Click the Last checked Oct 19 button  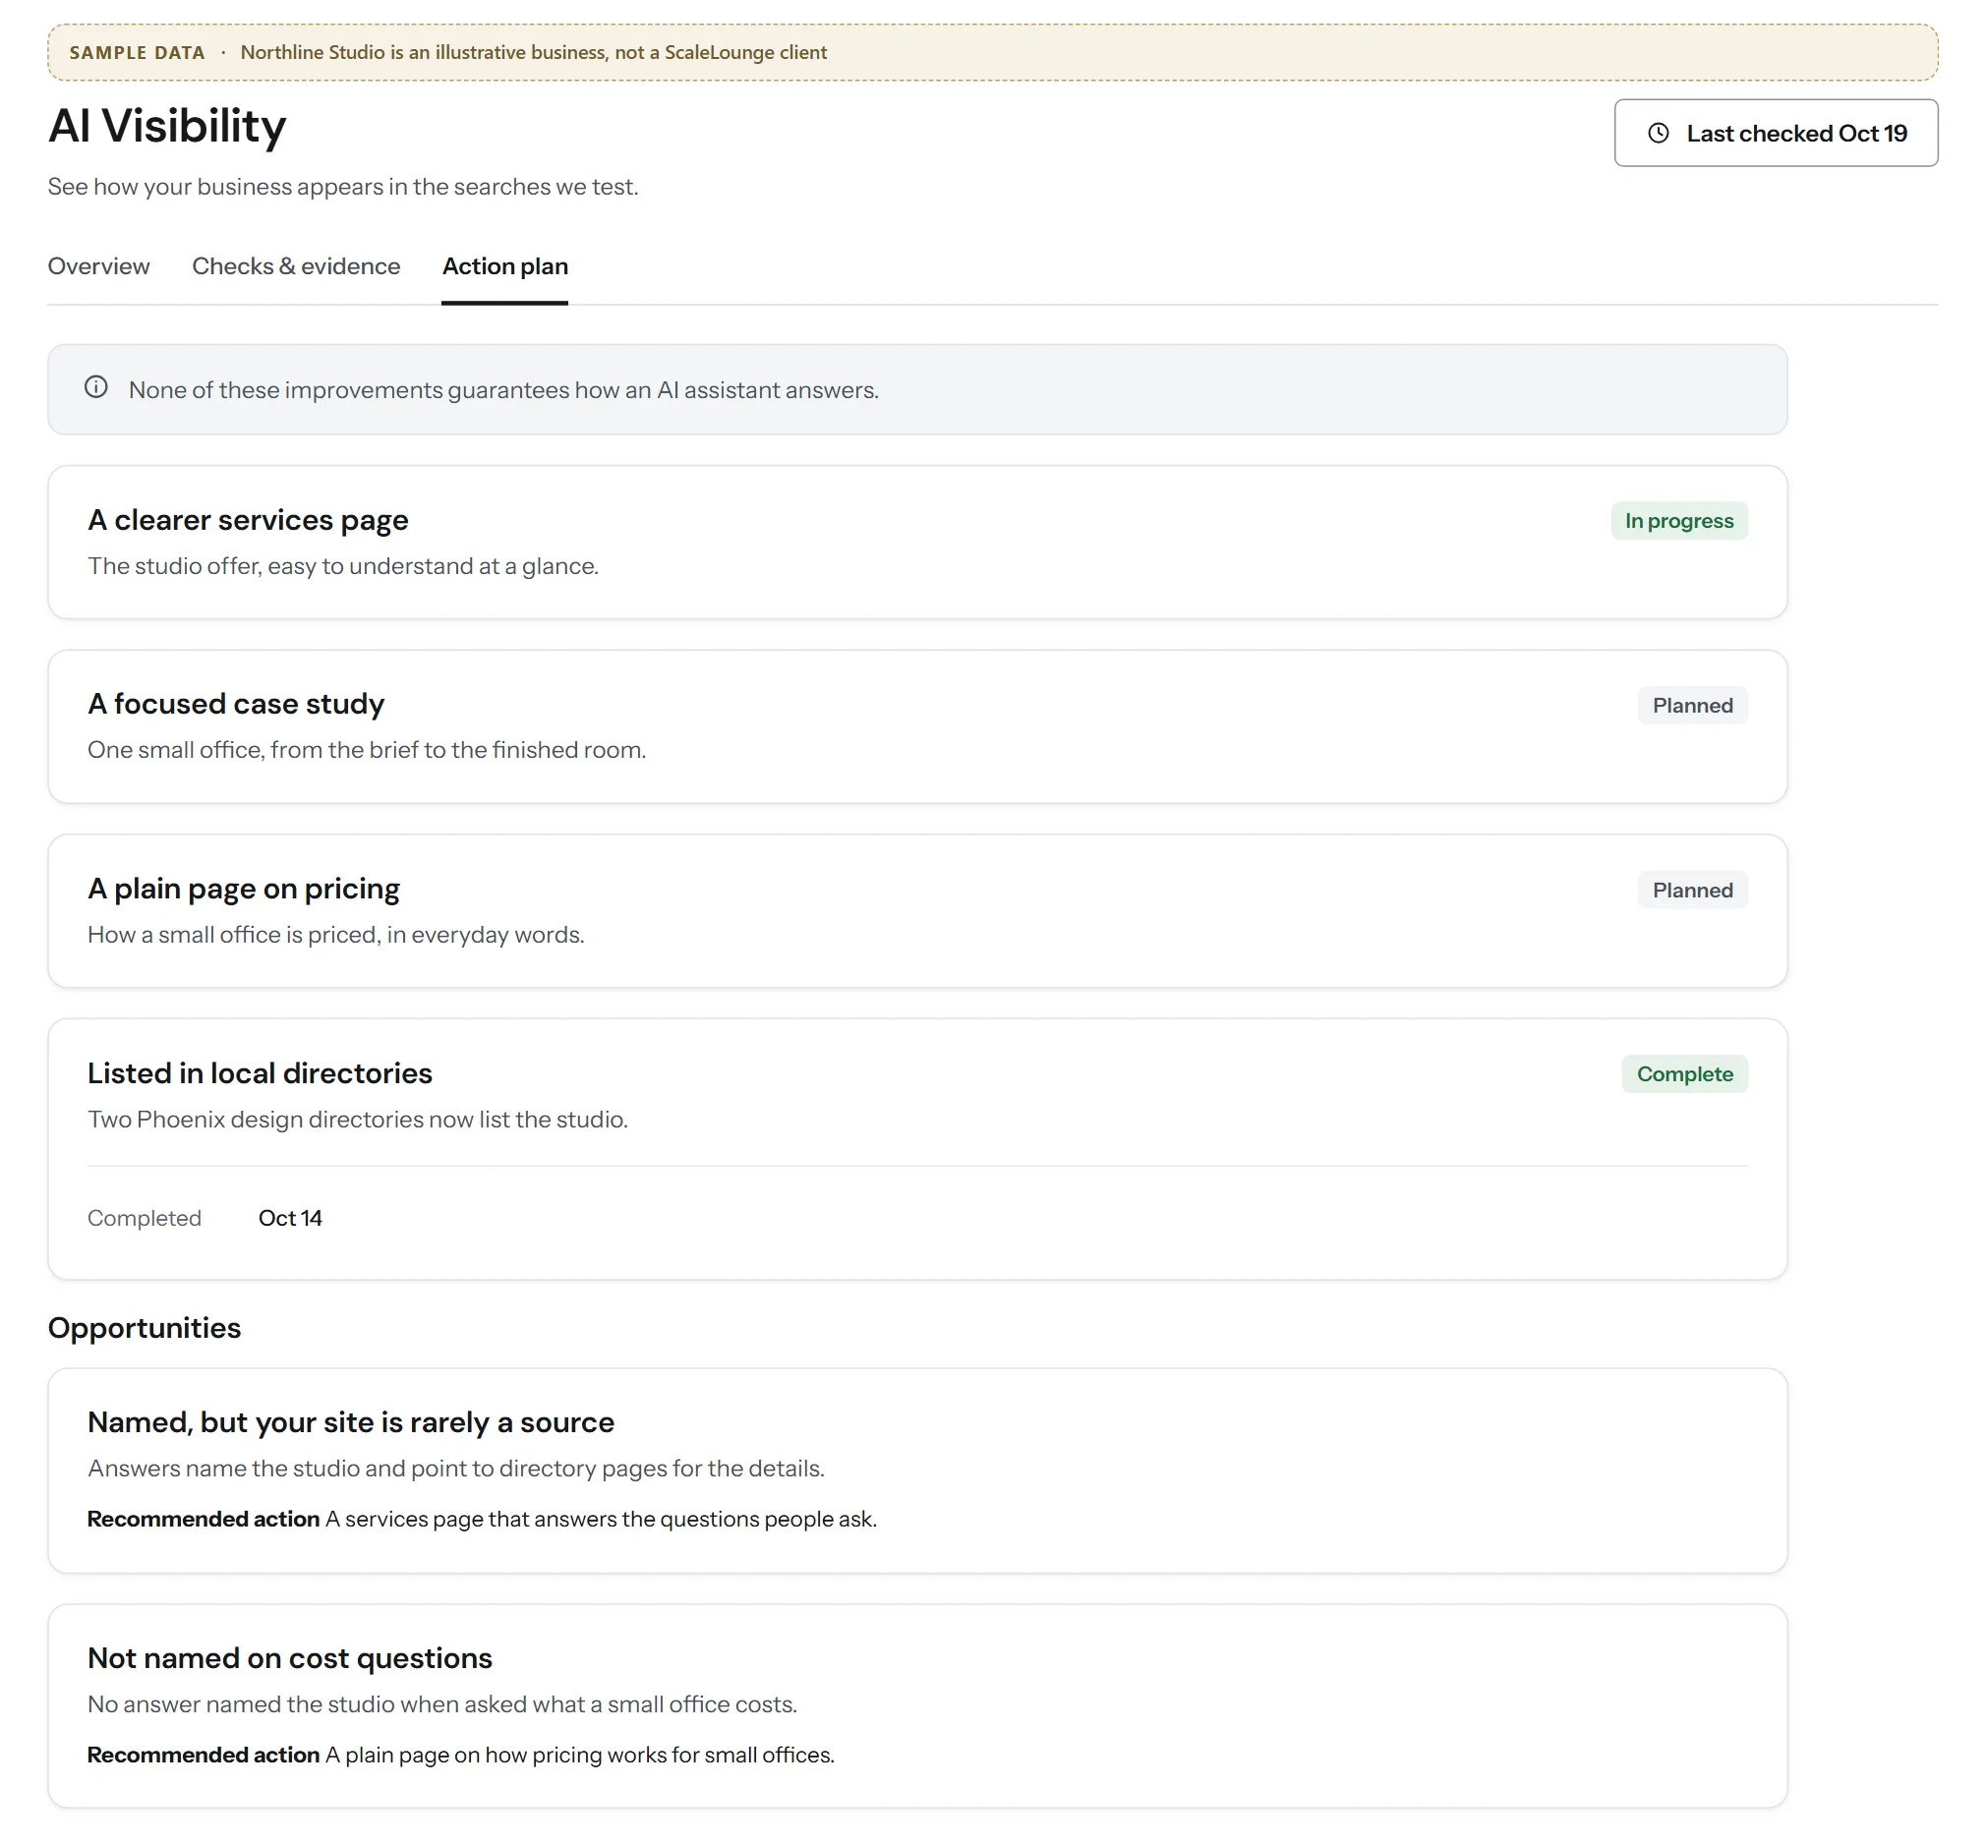point(1776,133)
